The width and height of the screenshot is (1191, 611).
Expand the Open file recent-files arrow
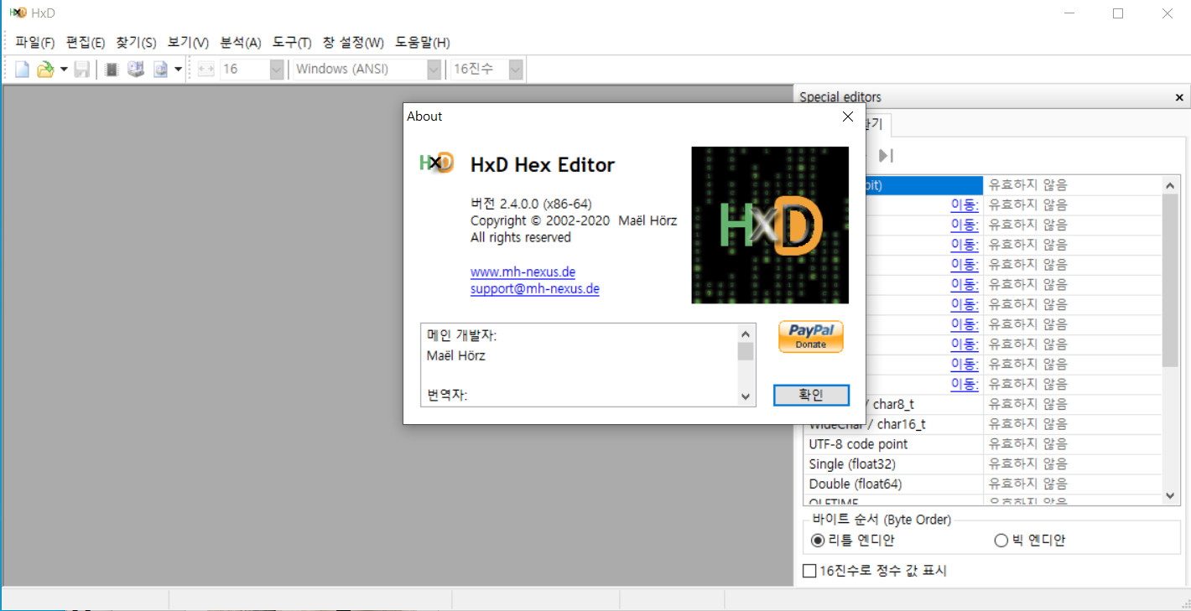click(x=64, y=70)
